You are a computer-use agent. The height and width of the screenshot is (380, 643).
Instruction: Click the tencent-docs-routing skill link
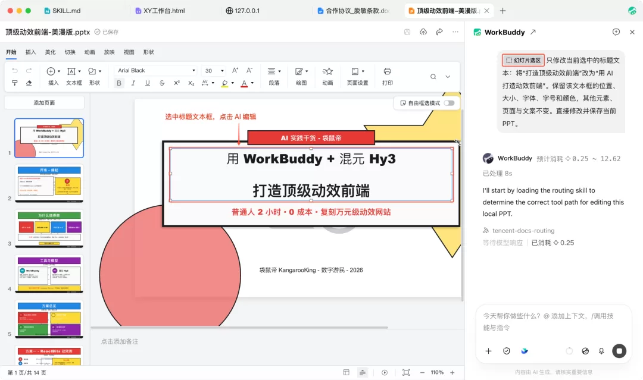[x=523, y=231]
